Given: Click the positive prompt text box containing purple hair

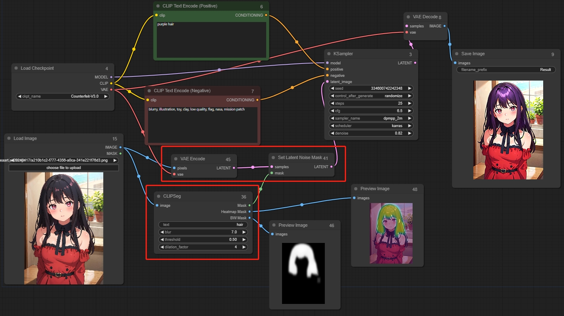Looking at the screenshot, I should point(211,39).
